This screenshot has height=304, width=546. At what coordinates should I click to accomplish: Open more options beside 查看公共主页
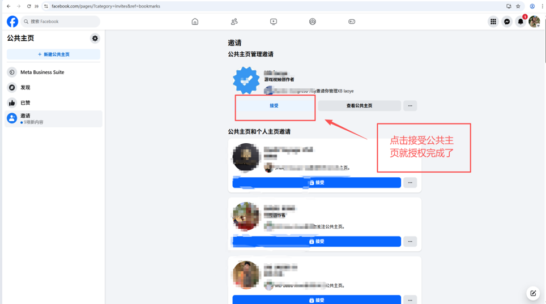pyautogui.click(x=410, y=106)
